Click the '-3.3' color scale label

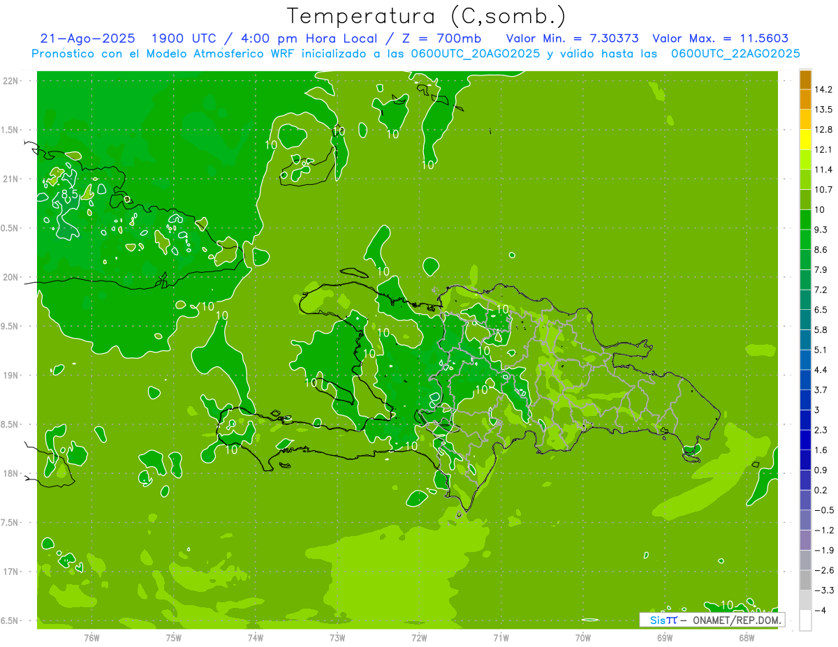coord(824,591)
